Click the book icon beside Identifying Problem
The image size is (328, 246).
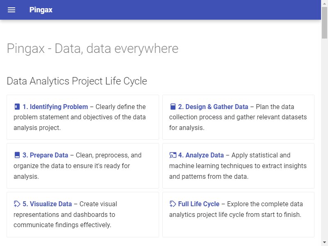pyautogui.click(x=17, y=107)
